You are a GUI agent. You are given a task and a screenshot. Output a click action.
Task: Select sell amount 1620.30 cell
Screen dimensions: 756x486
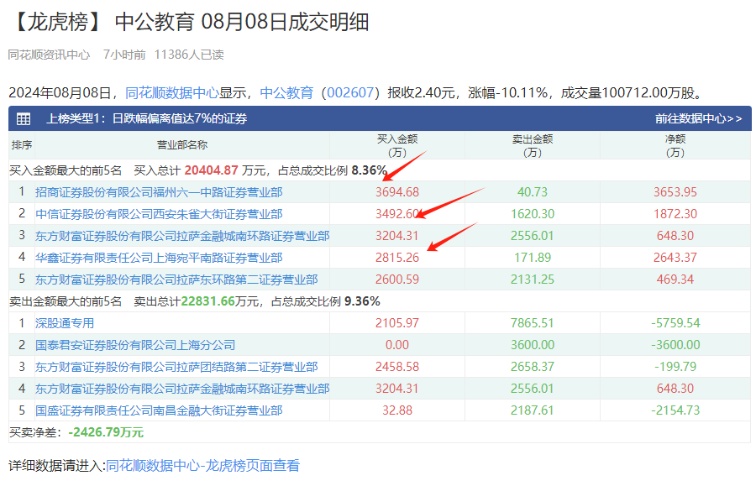click(533, 214)
